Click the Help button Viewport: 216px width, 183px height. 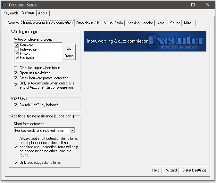[x=156, y=170]
